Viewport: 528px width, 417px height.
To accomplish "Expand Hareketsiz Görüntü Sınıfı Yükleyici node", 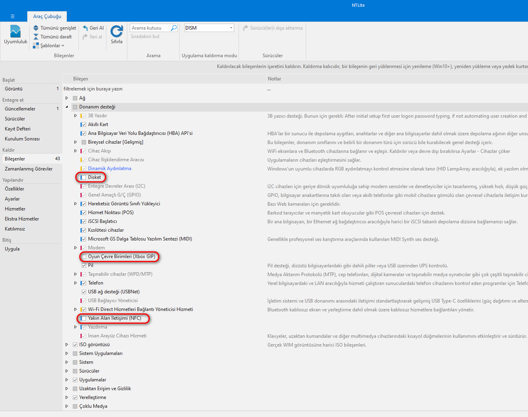I will coord(76,204).
